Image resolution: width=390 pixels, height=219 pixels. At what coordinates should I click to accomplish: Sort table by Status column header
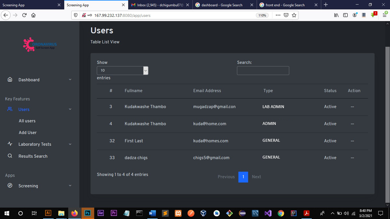pyautogui.click(x=330, y=91)
